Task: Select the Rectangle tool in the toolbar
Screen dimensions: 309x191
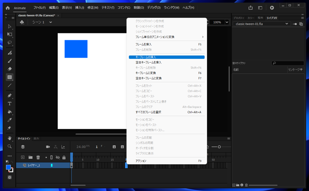Action: (10, 77)
